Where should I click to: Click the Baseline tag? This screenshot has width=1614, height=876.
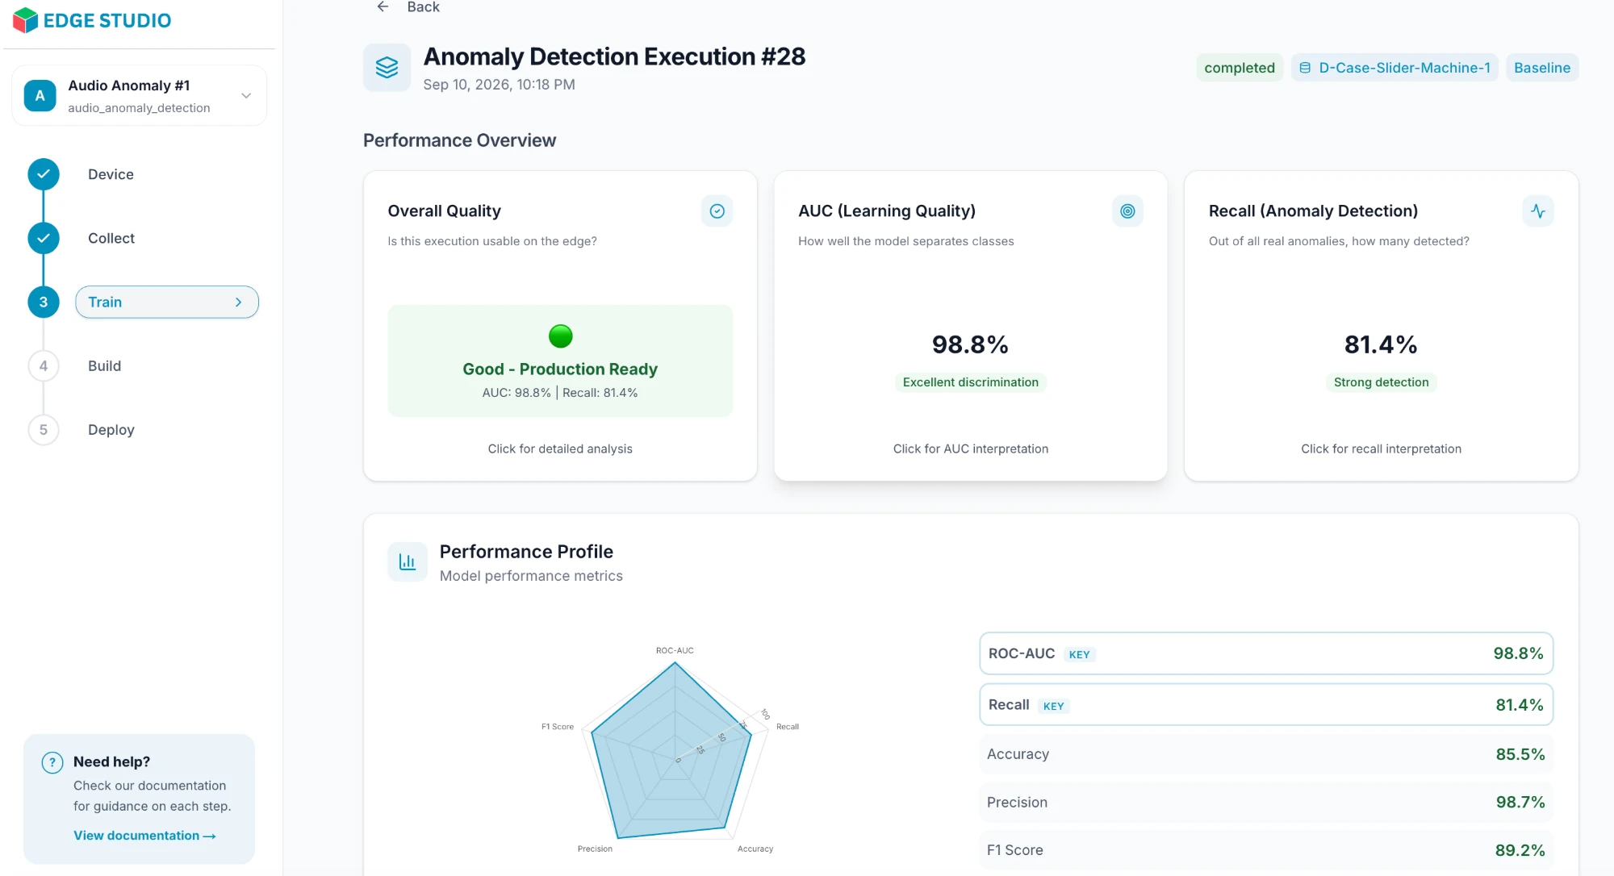pyautogui.click(x=1541, y=68)
